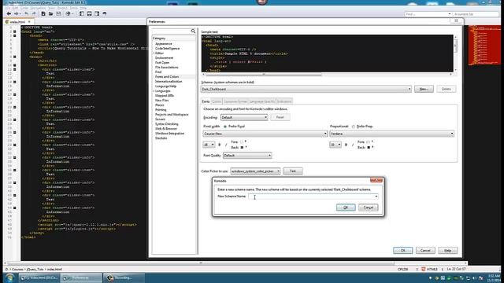
Task: Click the Reset encoding button
Action: tap(280, 117)
